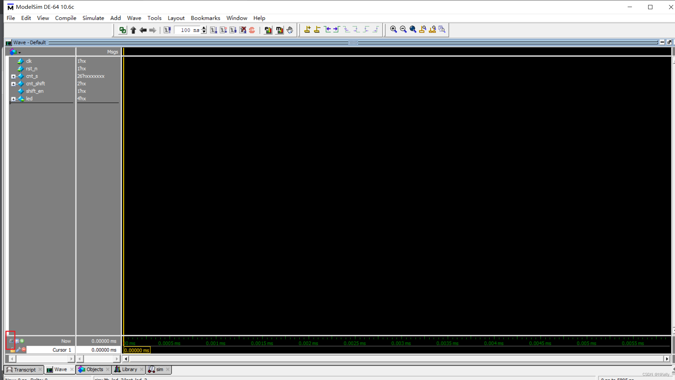
Task: Click the Run simulation icon
Action: click(x=214, y=30)
